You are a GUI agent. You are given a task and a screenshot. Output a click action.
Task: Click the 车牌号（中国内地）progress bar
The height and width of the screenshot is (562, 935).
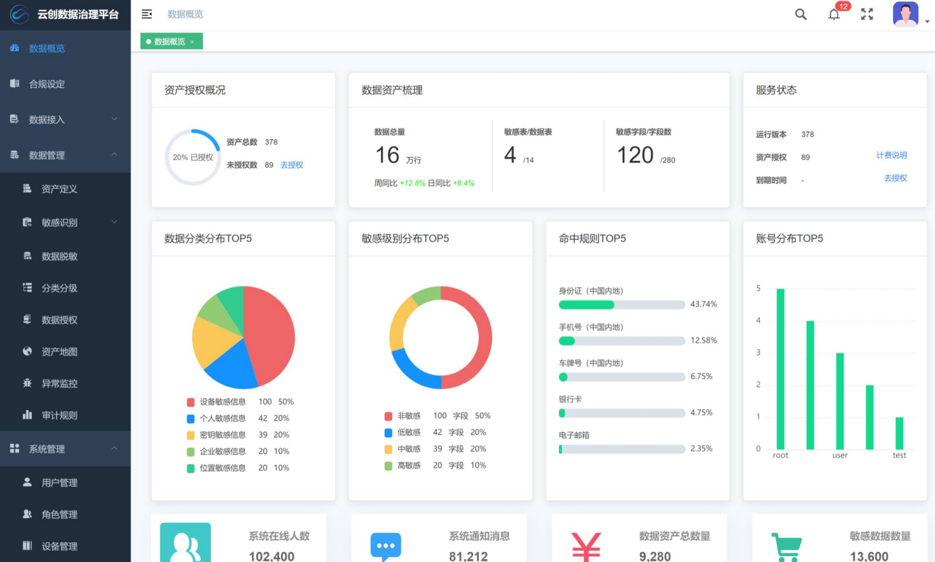pyautogui.click(x=622, y=377)
